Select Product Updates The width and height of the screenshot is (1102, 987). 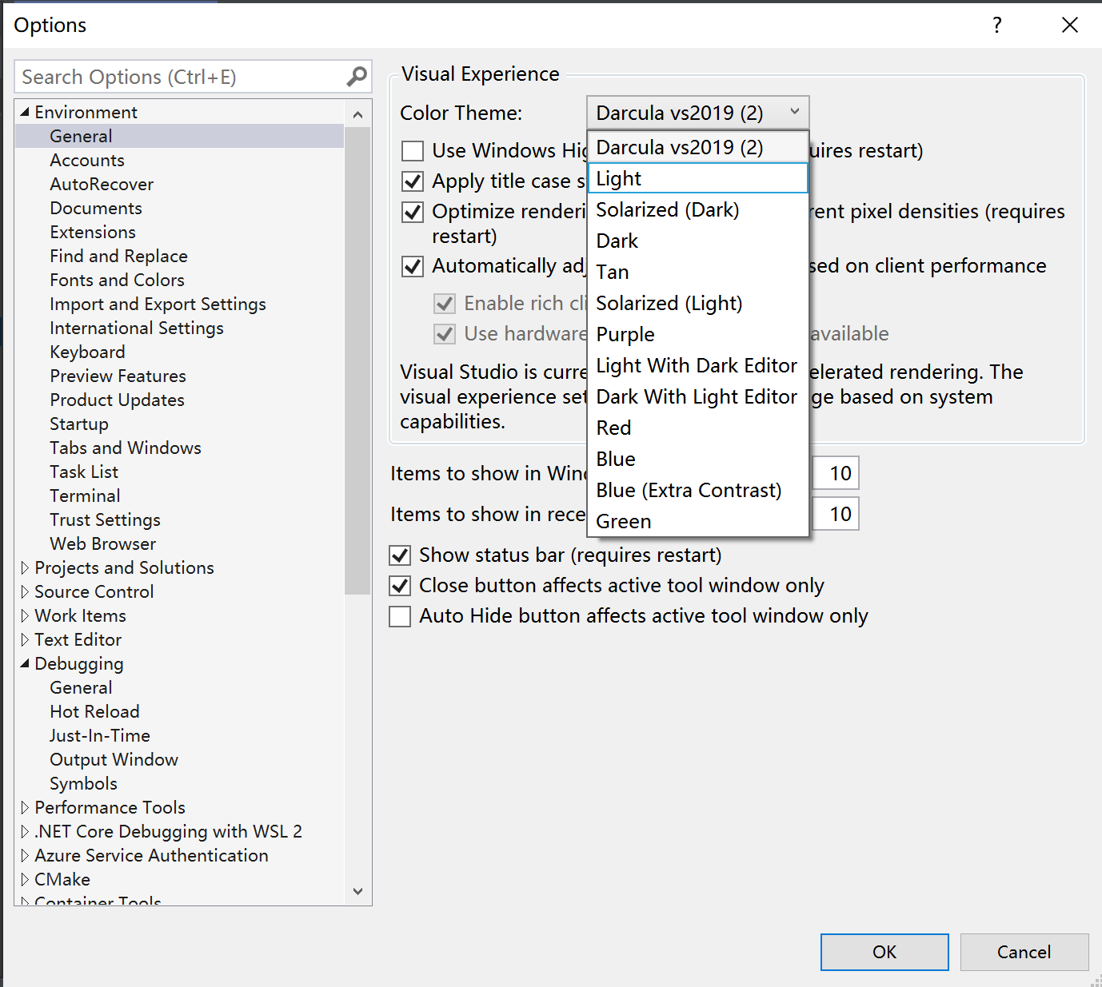click(x=117, y=400)
